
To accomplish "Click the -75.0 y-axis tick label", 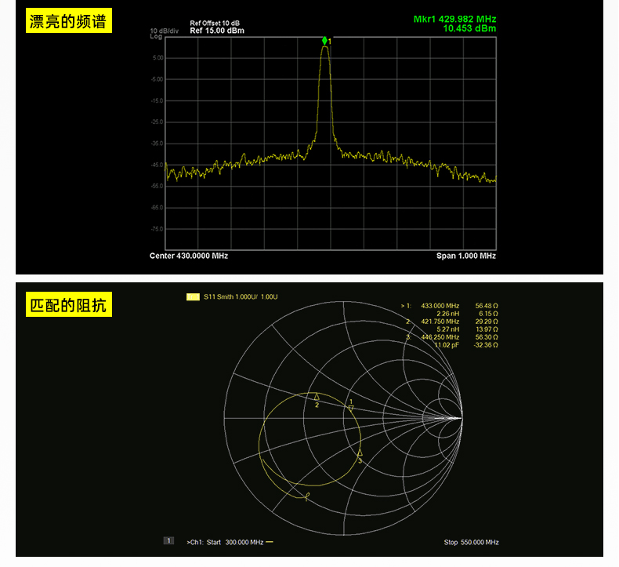I will (x=157, y=229).
